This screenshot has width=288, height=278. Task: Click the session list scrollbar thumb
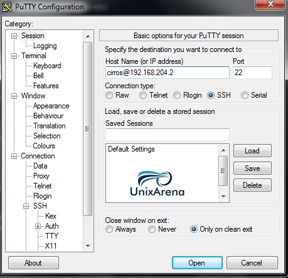223,171
